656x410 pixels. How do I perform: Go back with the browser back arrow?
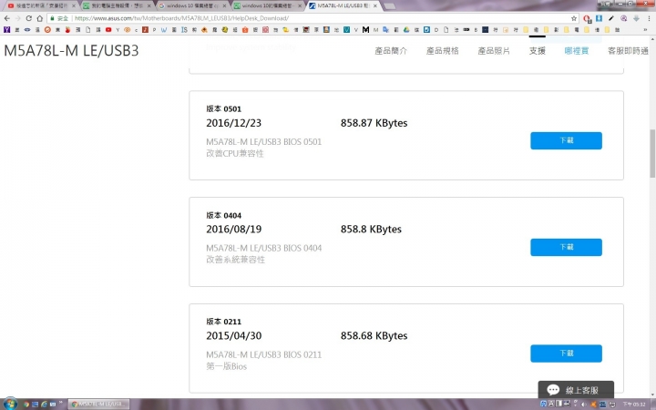[6, 18]
